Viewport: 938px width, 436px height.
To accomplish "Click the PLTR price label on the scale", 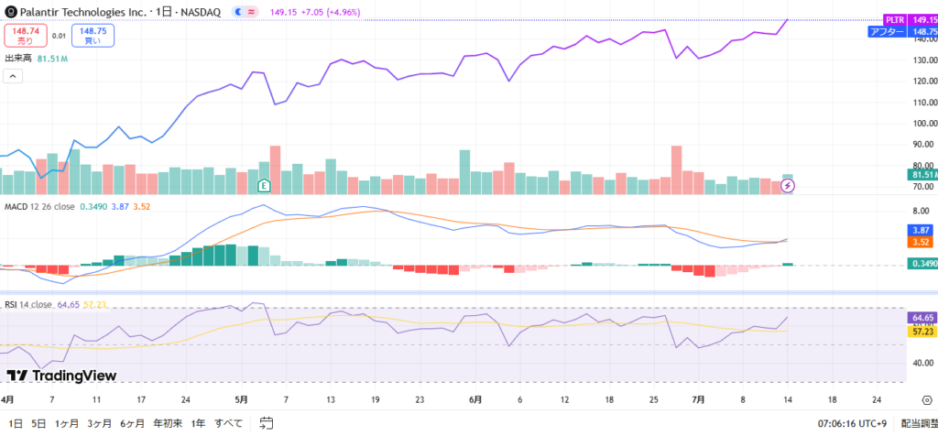I will [896, 20].
